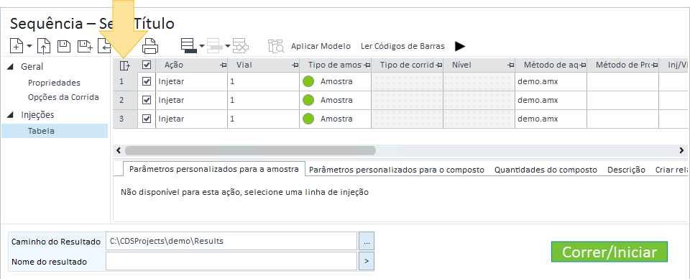Click the green Amostra circle in row 3

click(308, 119)
